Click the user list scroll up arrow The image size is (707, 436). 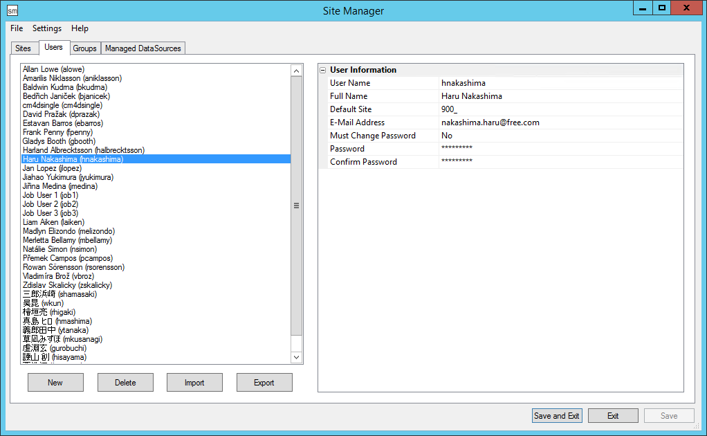click(296, 71)
